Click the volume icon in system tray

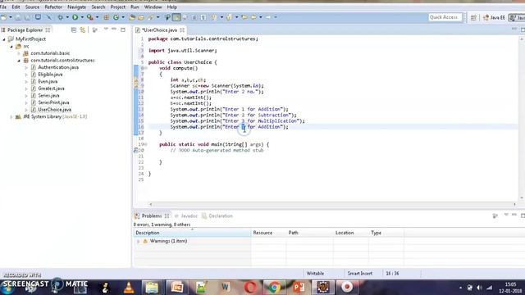point(479,288)
